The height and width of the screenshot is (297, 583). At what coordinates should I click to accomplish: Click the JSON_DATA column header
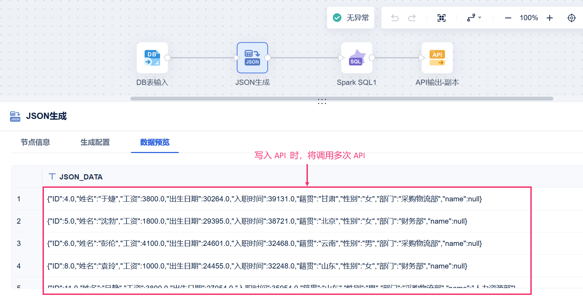point(81,177)
